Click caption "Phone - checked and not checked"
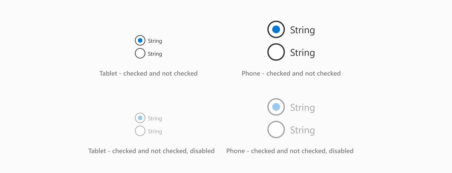The image size is (452, 173). pos(291,73)
